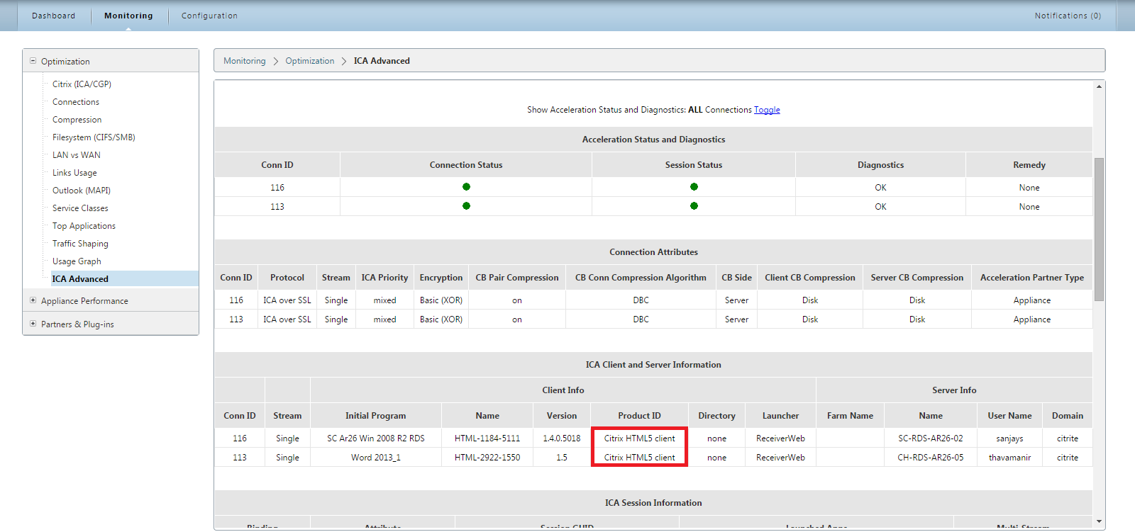
Task: Click scrollbar up arrow in content pane
Action: coord(1099,86)
